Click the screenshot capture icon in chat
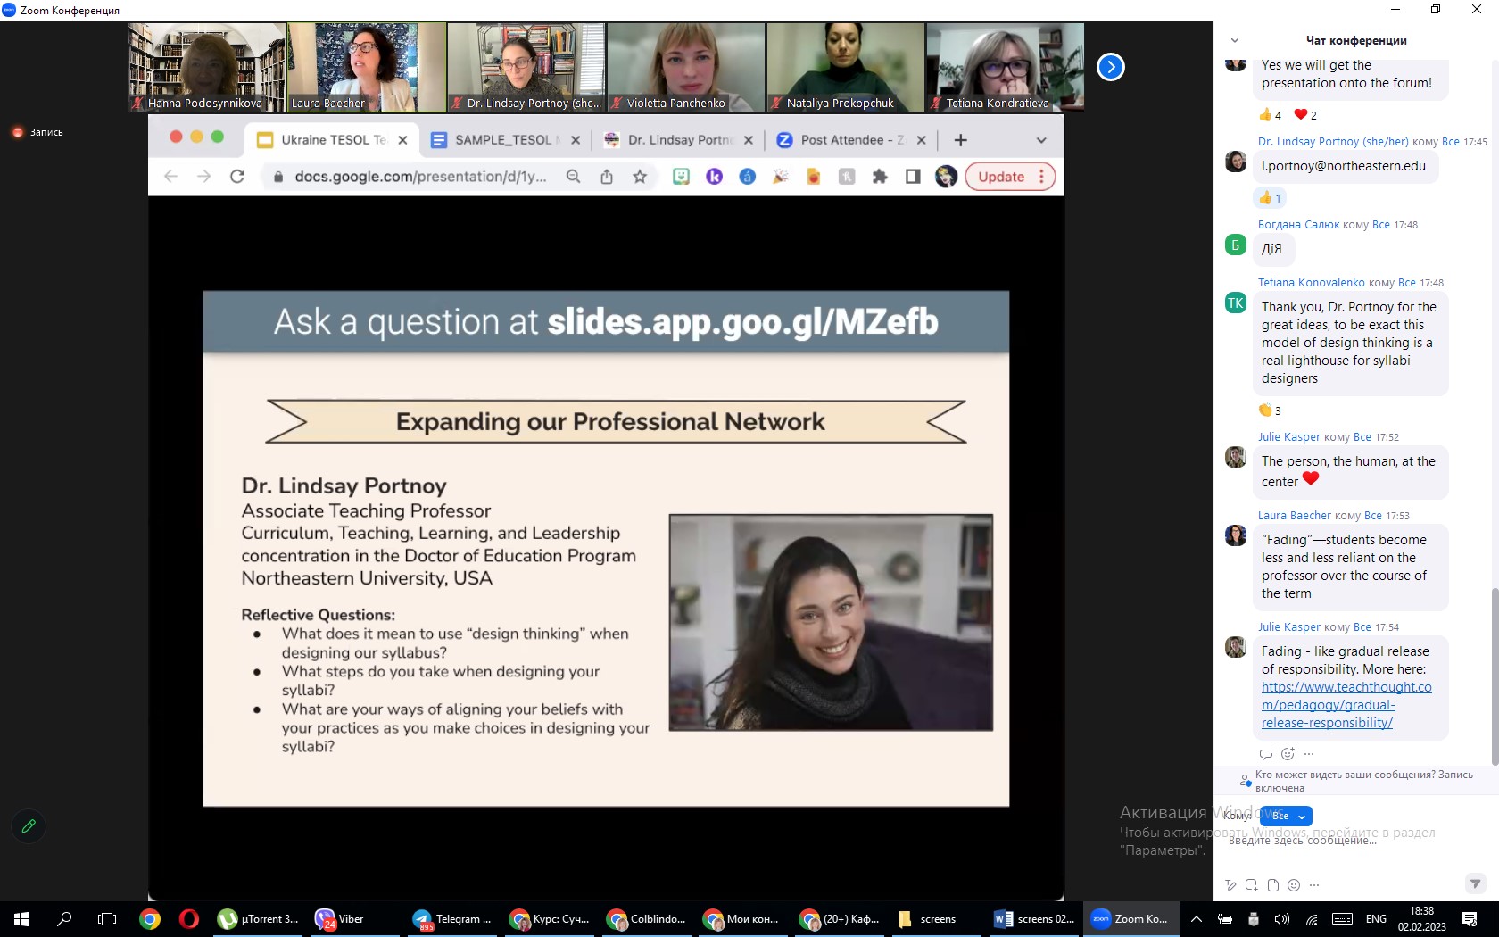1499x937 pixels. pyautogui.click(x=1252, y=885)
